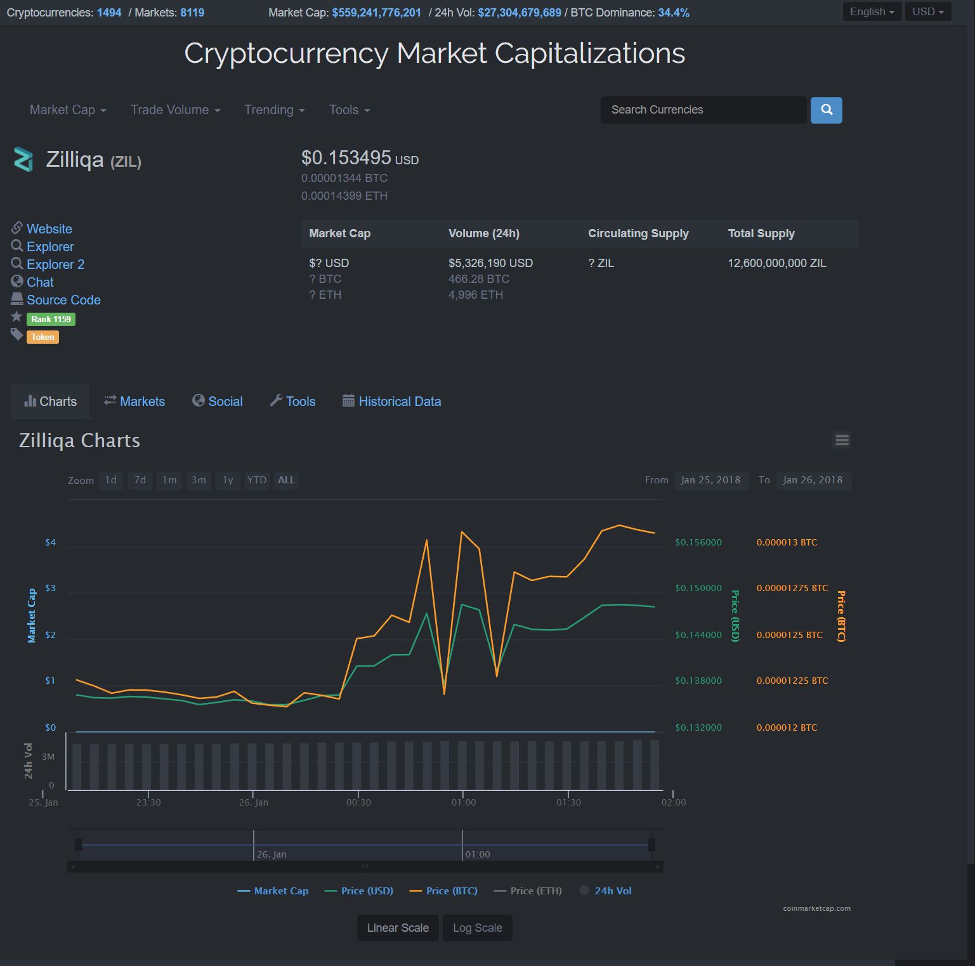Switch chart to Linear Scale

pos(398,928)
